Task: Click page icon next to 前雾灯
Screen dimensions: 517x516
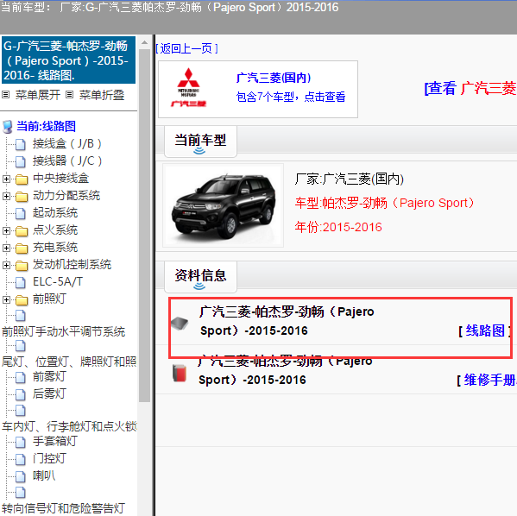Action: 21,377
